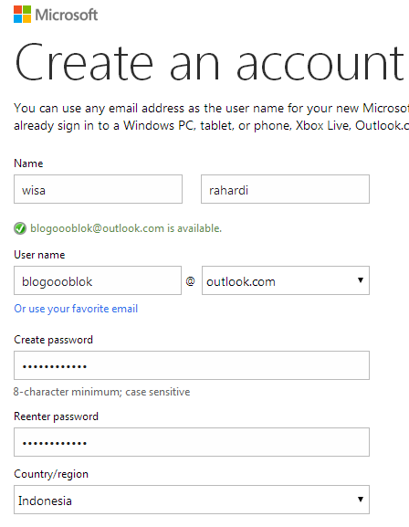The image size is (409, 527).
Task: Click the 'Name' label
Action: [x=28, y=163]
